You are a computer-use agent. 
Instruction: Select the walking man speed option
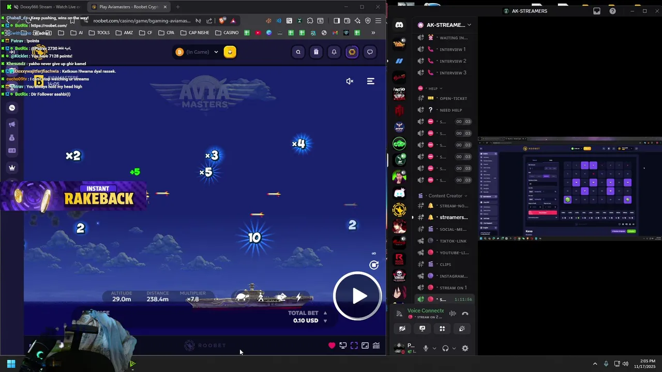[261, 297]
